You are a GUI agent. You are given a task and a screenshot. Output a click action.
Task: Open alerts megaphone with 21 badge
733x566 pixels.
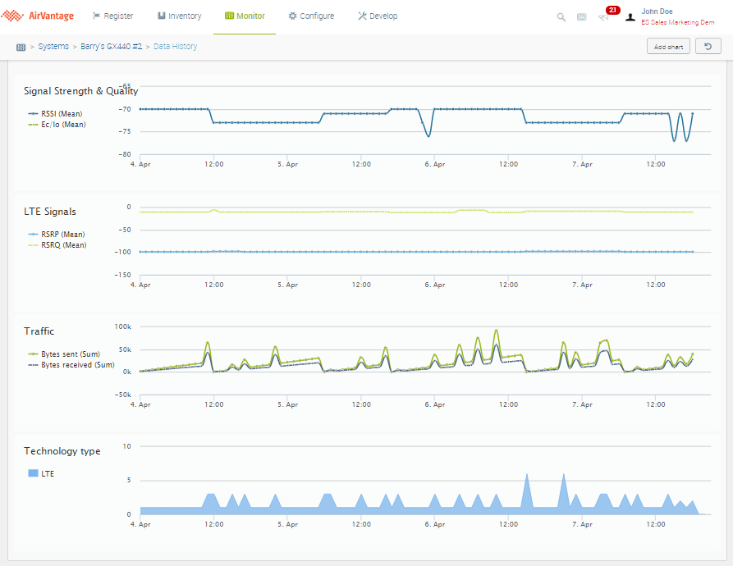click(x=605, y=16)
